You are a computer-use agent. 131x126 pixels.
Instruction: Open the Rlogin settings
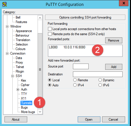pyautogui.click(x=20, y=71)
